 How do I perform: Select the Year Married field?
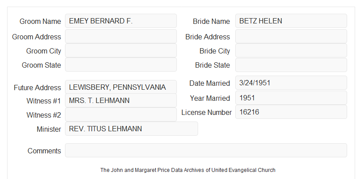coord(291,98)
